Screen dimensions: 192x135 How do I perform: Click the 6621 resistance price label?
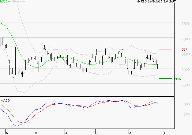[185, 49]
